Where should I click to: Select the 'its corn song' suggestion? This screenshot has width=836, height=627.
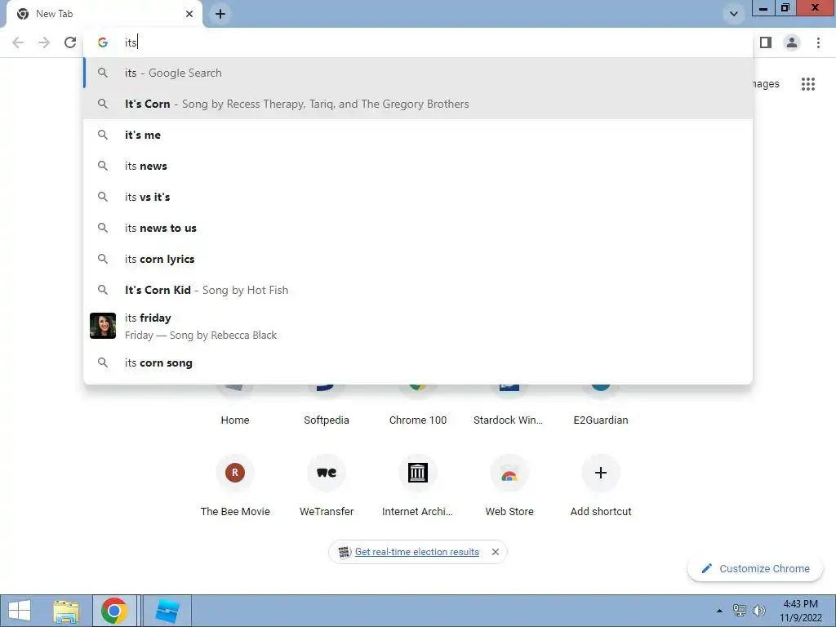418,362
